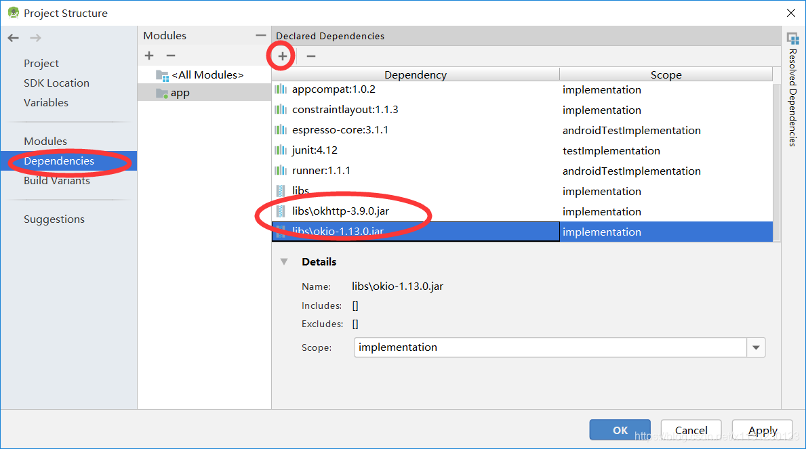Click the implementation scope for okhttp jar

(666, 212)
